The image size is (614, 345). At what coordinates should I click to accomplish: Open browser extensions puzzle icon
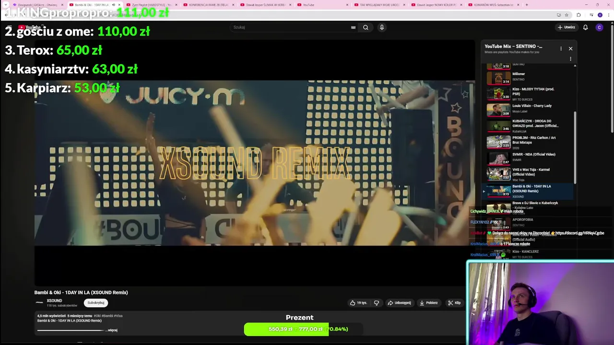[579, 15]
